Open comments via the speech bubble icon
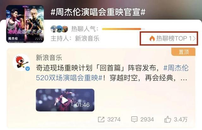This screenshot has height=130, width=202. coord(134,119)
